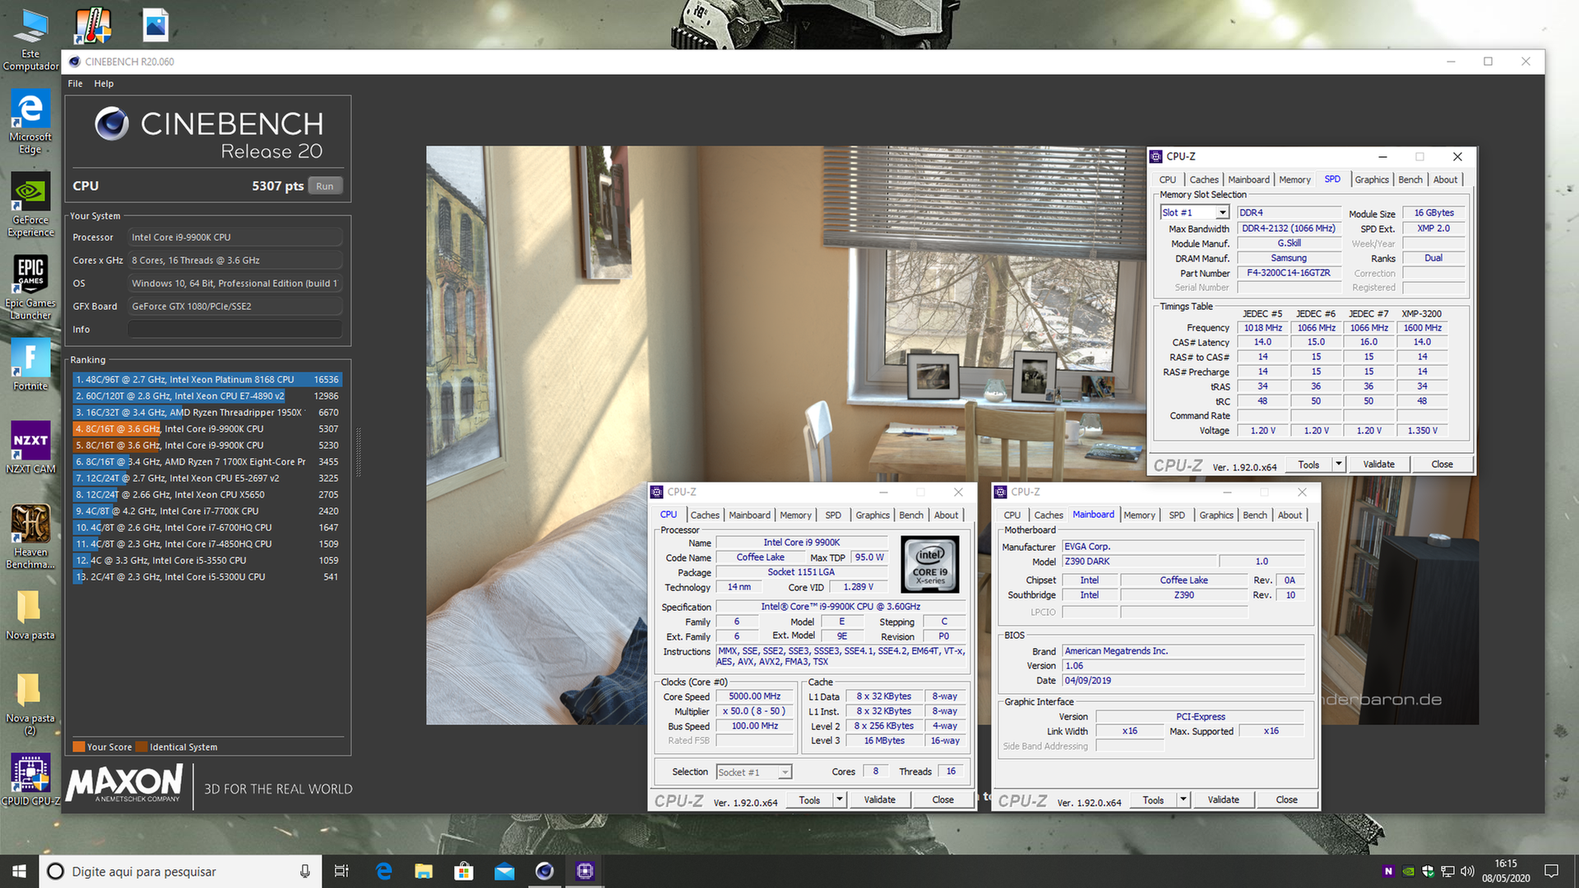Open notification center icon
1579x888 pixels.
coord(1552,872)
